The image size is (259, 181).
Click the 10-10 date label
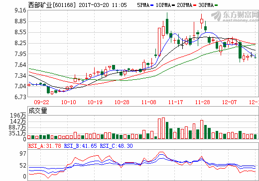point(68,102)
